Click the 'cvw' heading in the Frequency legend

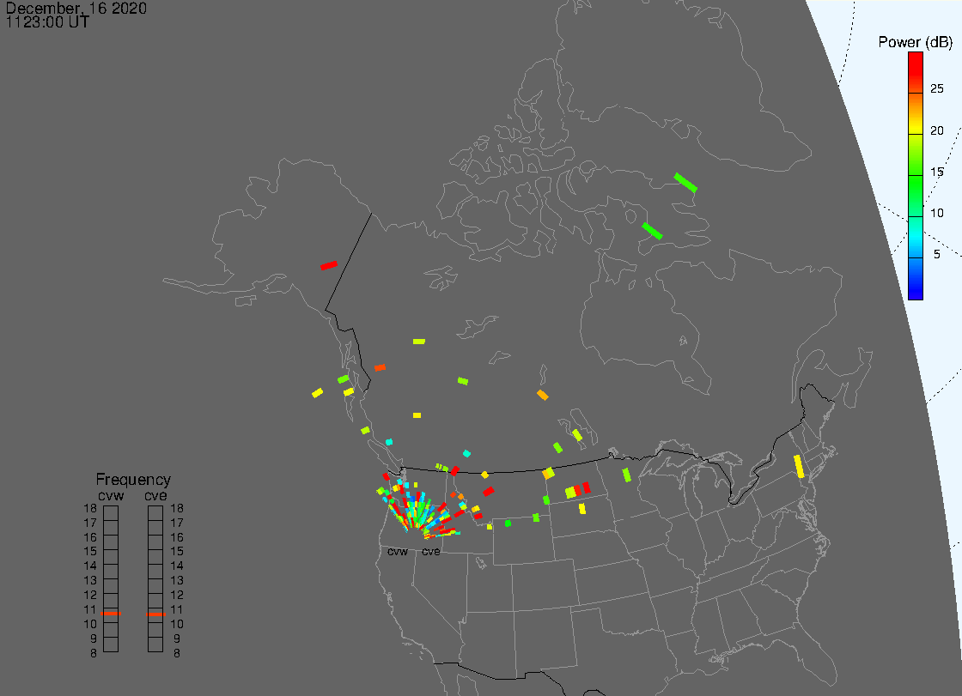(x=111, y=495)
